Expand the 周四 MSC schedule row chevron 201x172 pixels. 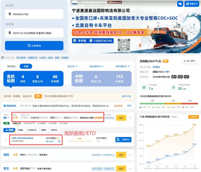click(130, 155)
